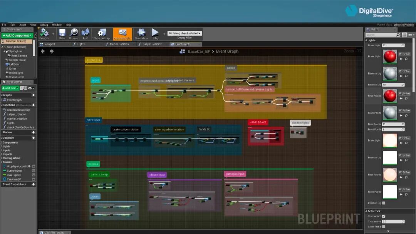The width and height of the screenshot is (416, 234).
Task: Open the Debug menu
Action: 44,25
